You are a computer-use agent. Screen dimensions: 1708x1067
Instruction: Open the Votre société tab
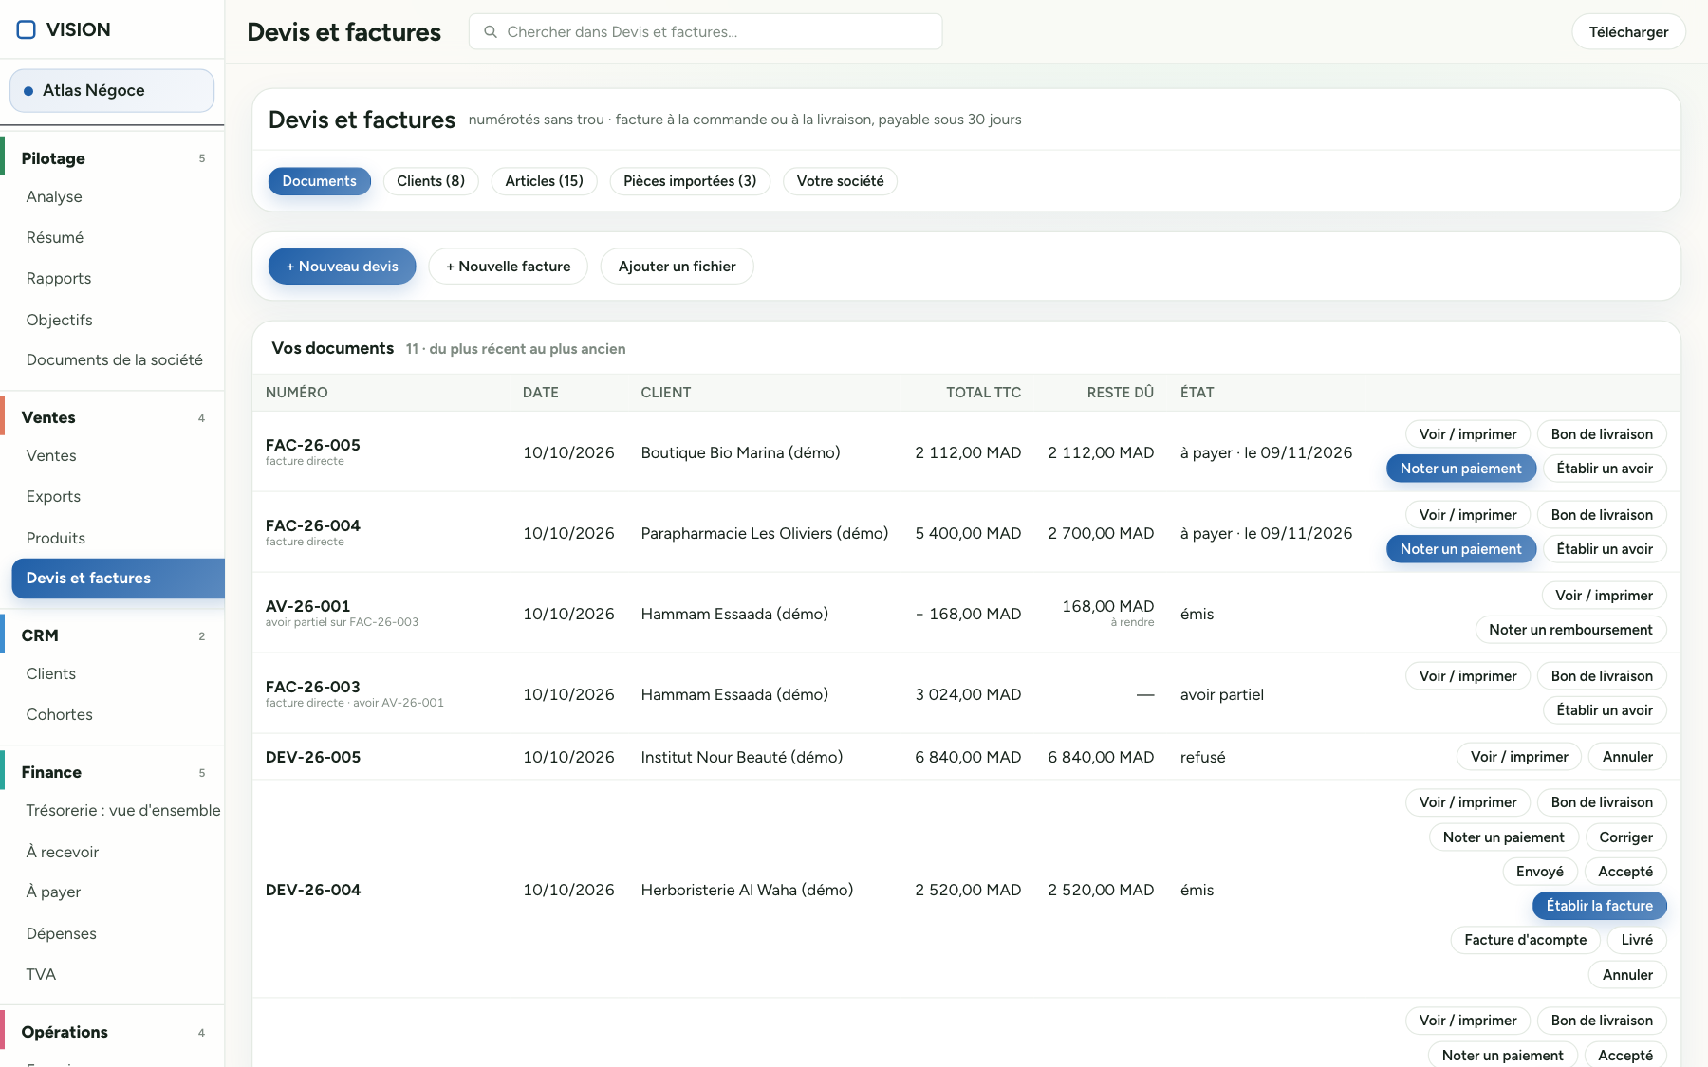[840, 181]
